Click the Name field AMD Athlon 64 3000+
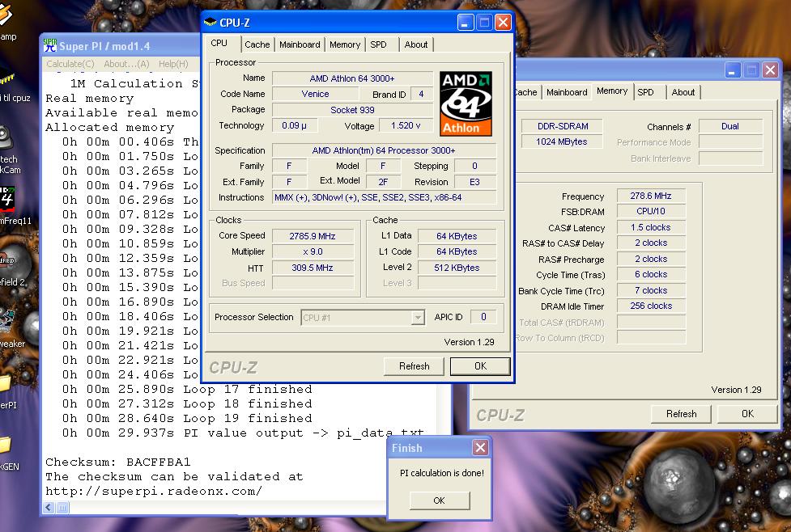The image size is (791, 532). pos(352,78)
